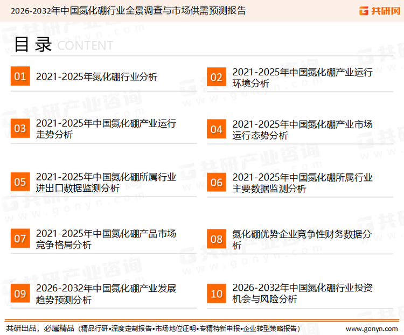This screenshot has width=404, height=335.
Task: Click footer text 专精特新申报
Action: [x=220, y=329]
